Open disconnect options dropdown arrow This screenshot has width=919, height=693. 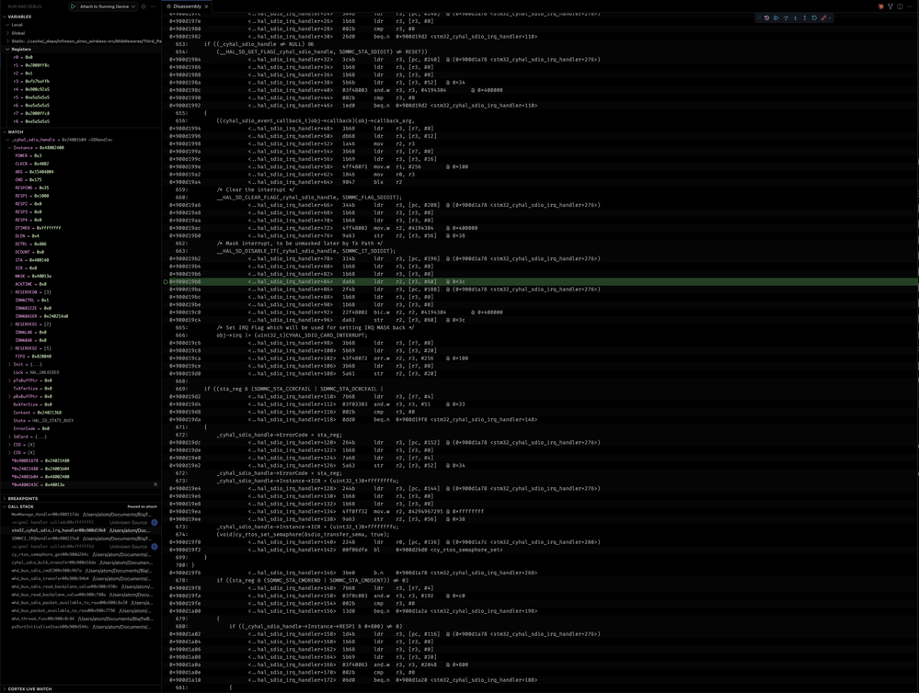(x=830, y=18)
